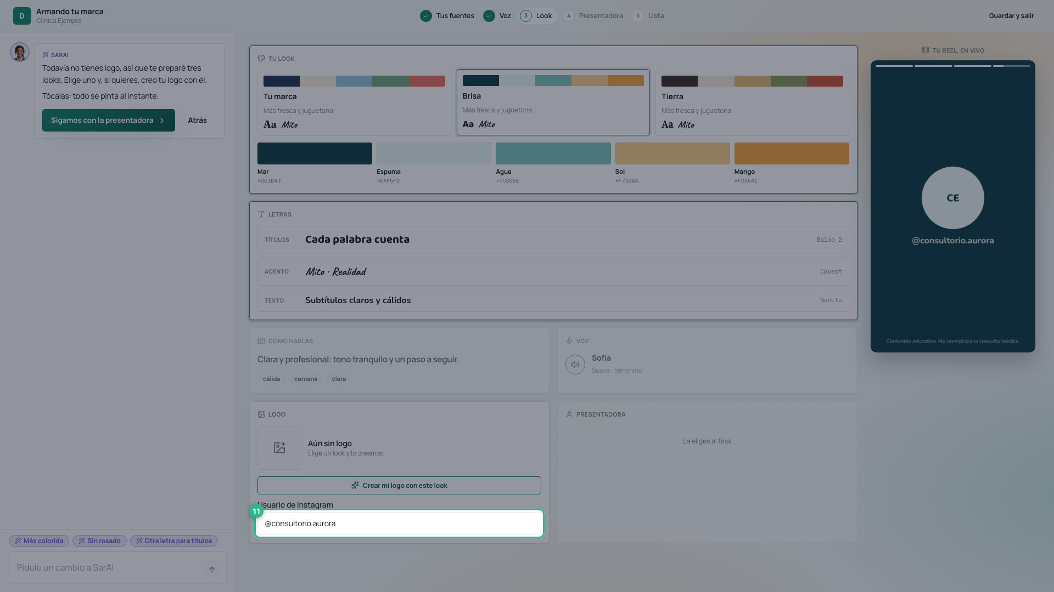Screen dimensions: 1054x592
Task: Click the Tus fuentes green checkmark icon
Action: [x=426, y=16]
